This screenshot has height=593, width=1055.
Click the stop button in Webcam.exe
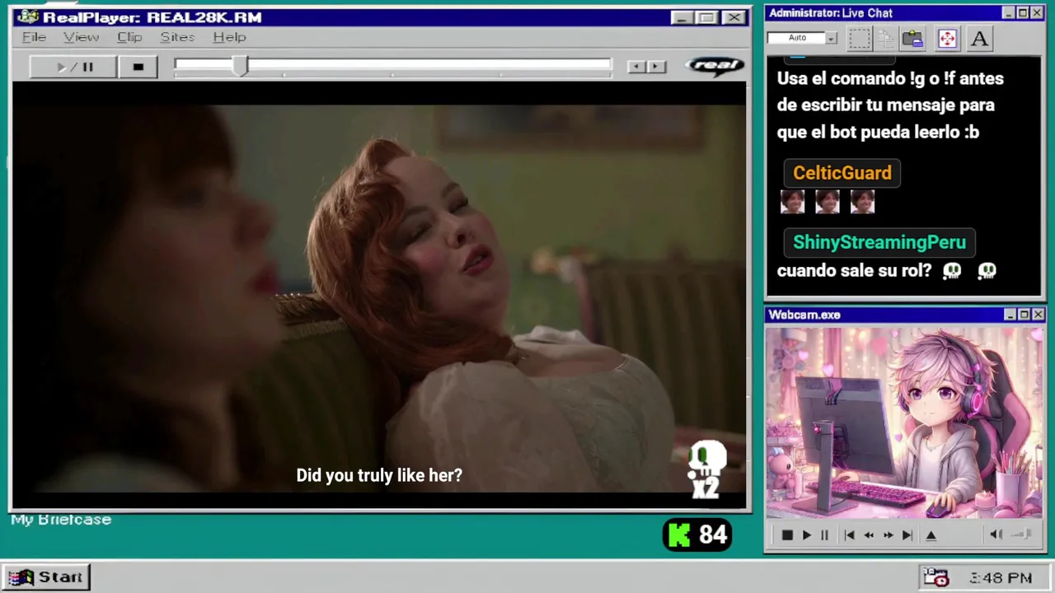point(787,535)
